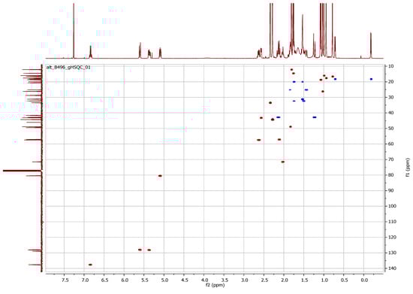Pick the cross peak at 2.12 / 57 ppm
The image size is (413, 294).
(279, 139)
